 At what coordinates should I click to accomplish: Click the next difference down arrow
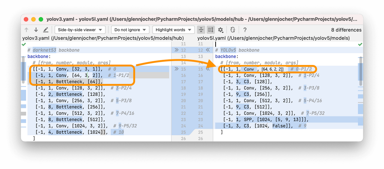(x=36, y=30)
